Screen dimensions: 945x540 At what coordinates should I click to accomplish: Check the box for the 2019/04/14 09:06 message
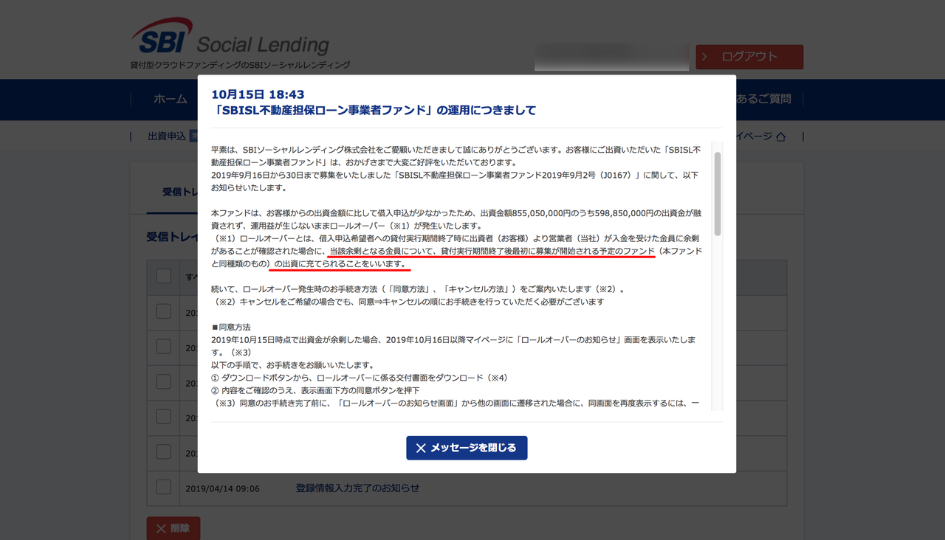[164, 487]
